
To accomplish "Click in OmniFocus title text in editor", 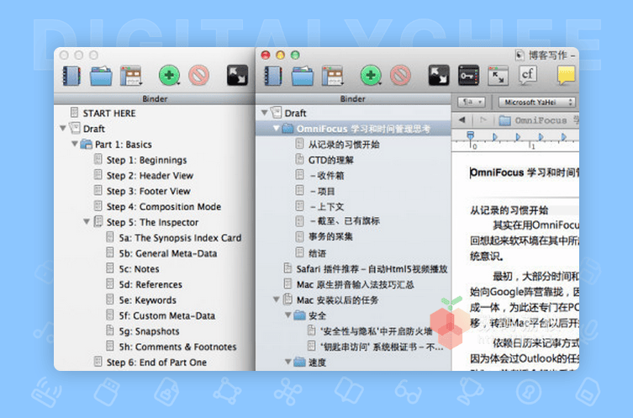I will 525,173.
